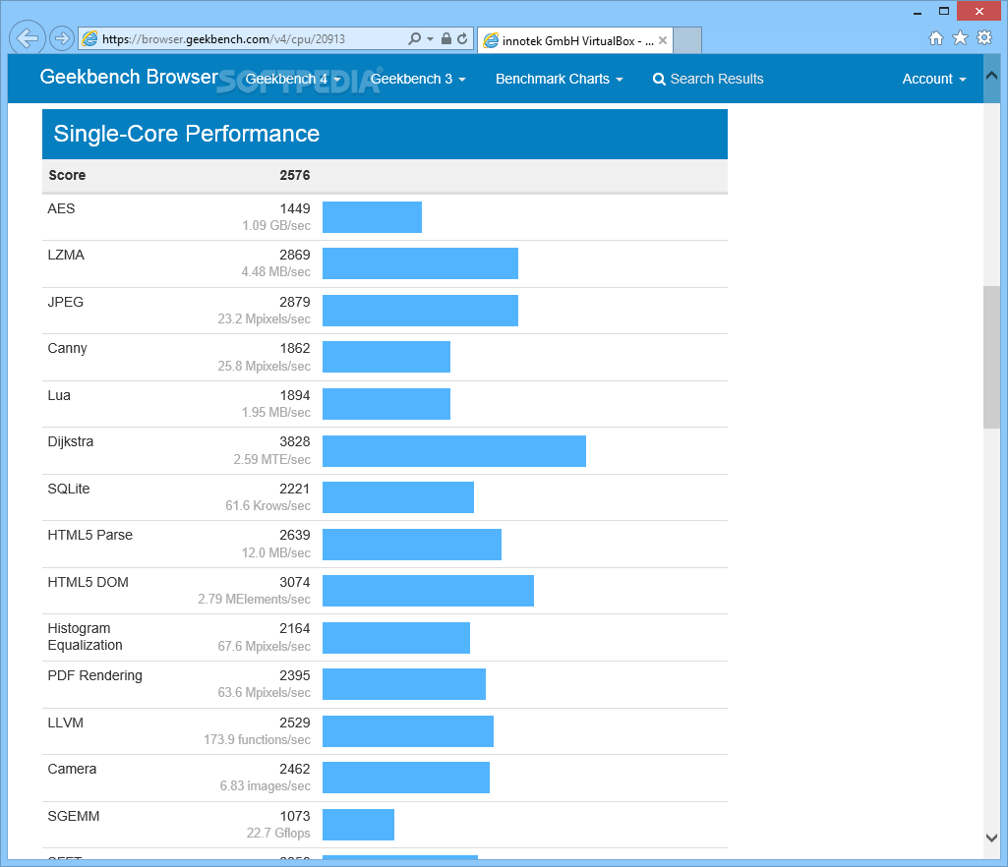Image resolution: width=1008 pixels, height=867 pixels.
Task: Open the Account dropdown menu
Action: pyautogui.click(x=934, y=79)
